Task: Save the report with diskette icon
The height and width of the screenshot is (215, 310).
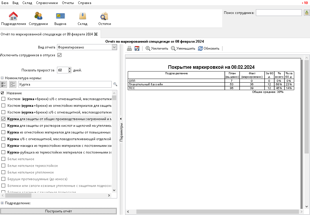Action: 137,48
